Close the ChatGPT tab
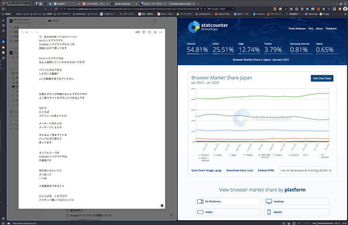 (x=79, y=4)
